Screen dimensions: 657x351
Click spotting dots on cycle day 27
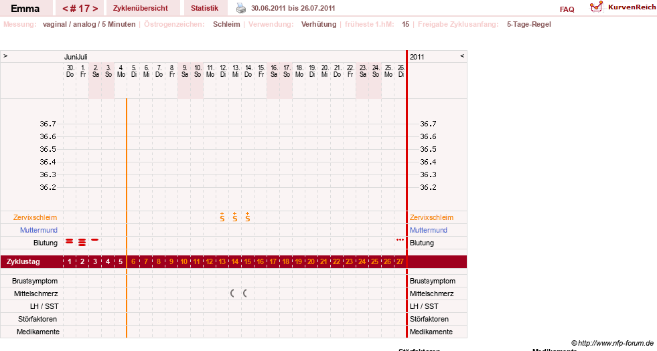(400, 240)
